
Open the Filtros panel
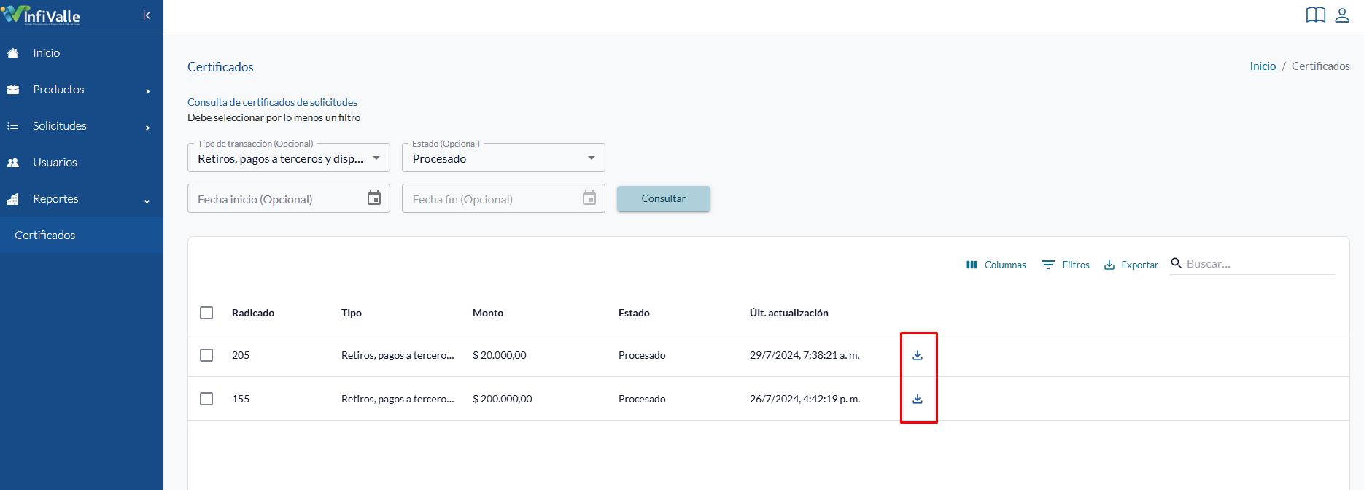pos(1066,265)
